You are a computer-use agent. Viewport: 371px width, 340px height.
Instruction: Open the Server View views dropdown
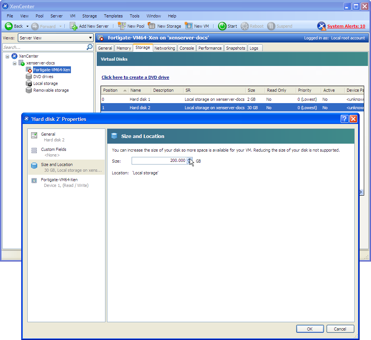point(56,38)
